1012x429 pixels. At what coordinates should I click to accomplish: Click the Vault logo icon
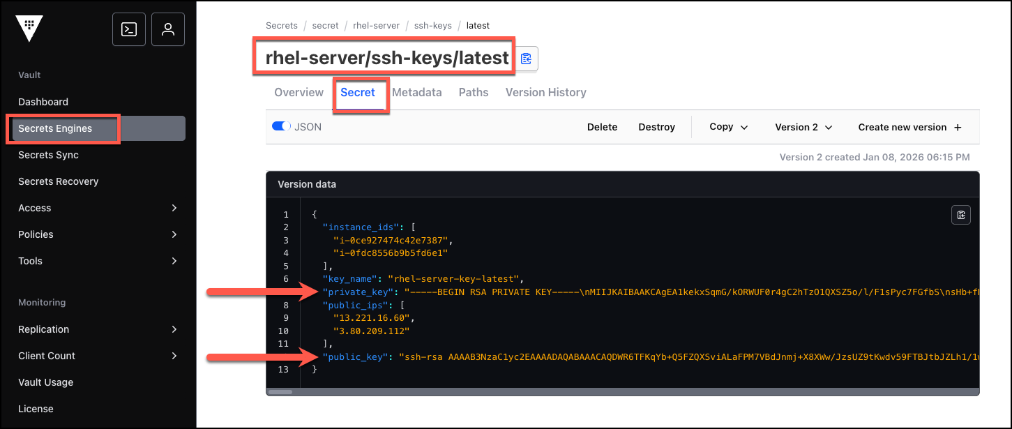[29, 29]
